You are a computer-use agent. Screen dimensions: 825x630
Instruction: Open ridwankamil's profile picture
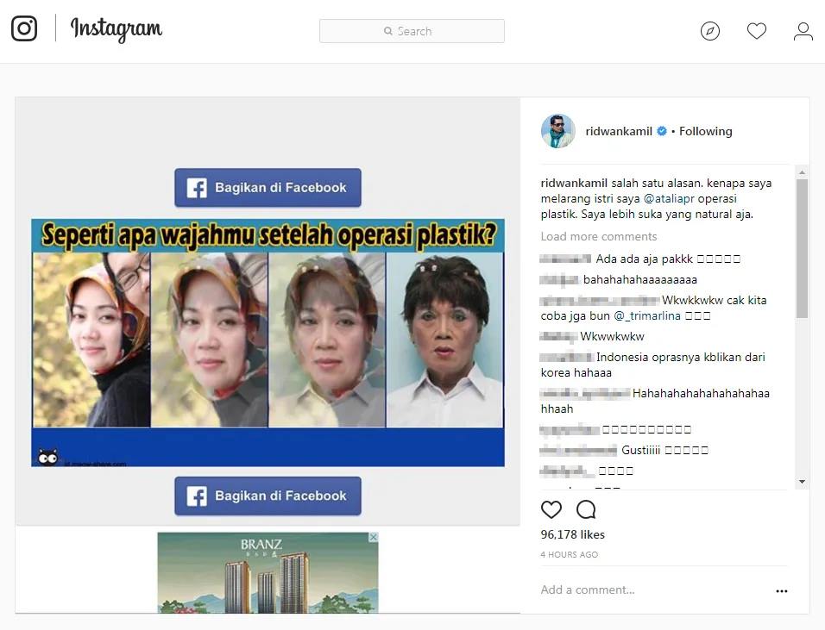[558, 131]
